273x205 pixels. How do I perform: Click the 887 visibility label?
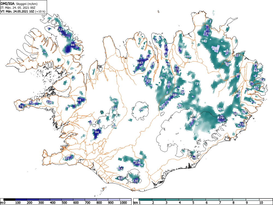(115, 101)
